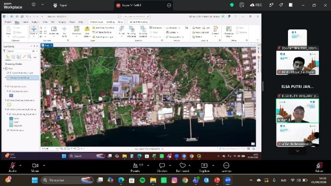Open the Labeling contextual tab
The image size is (331, 186).
[x=111, y=22]
